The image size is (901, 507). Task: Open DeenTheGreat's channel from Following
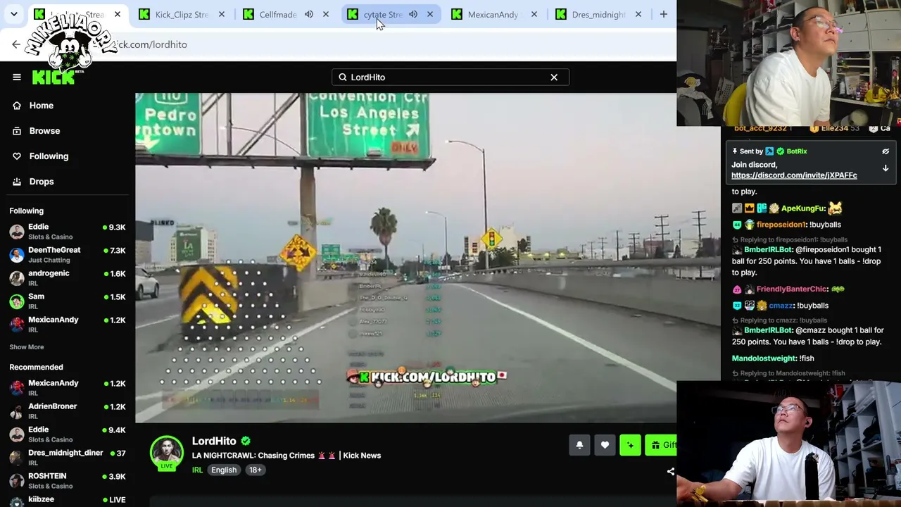68,255
